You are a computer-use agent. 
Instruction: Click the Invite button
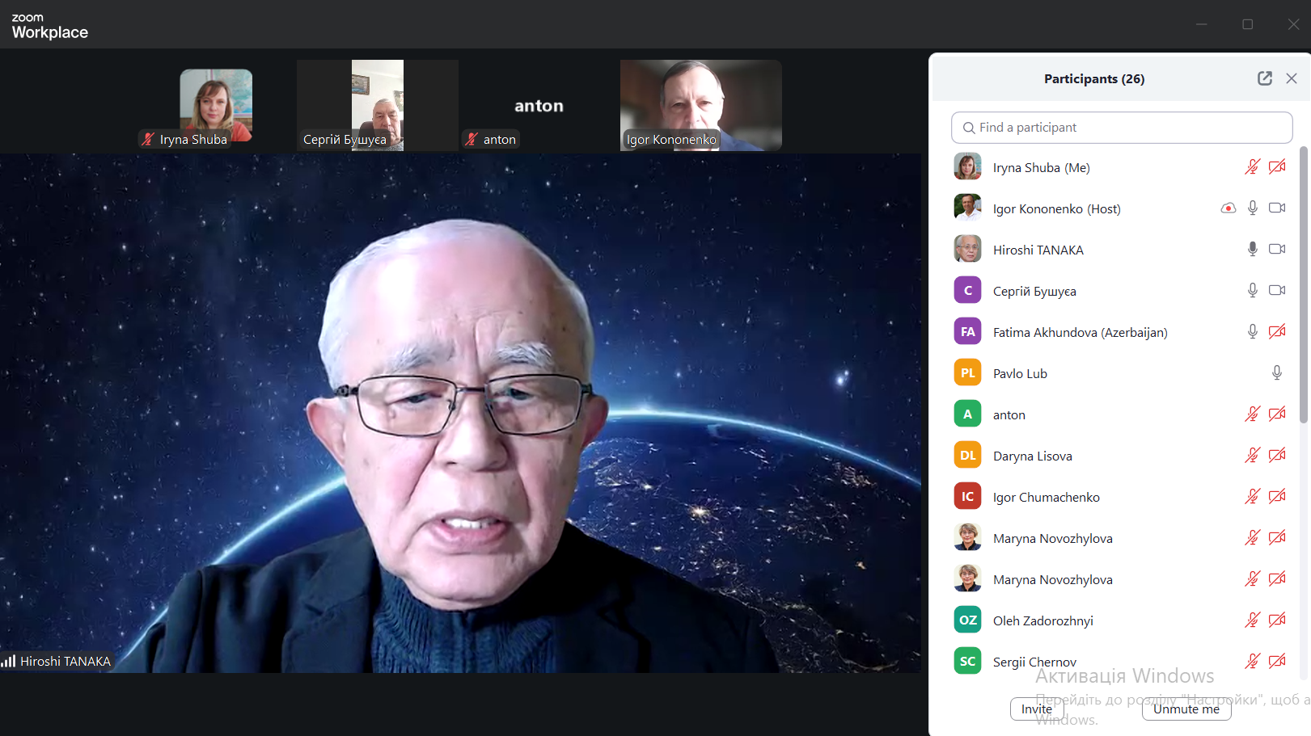(x=1037, y=709)
